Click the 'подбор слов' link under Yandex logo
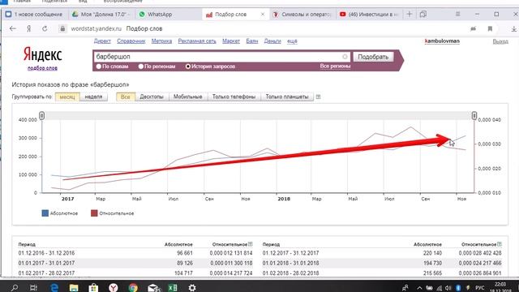519x292 pixels. click(42, 68)
